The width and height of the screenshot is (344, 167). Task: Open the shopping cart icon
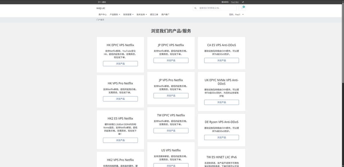[x=243, y=8]
